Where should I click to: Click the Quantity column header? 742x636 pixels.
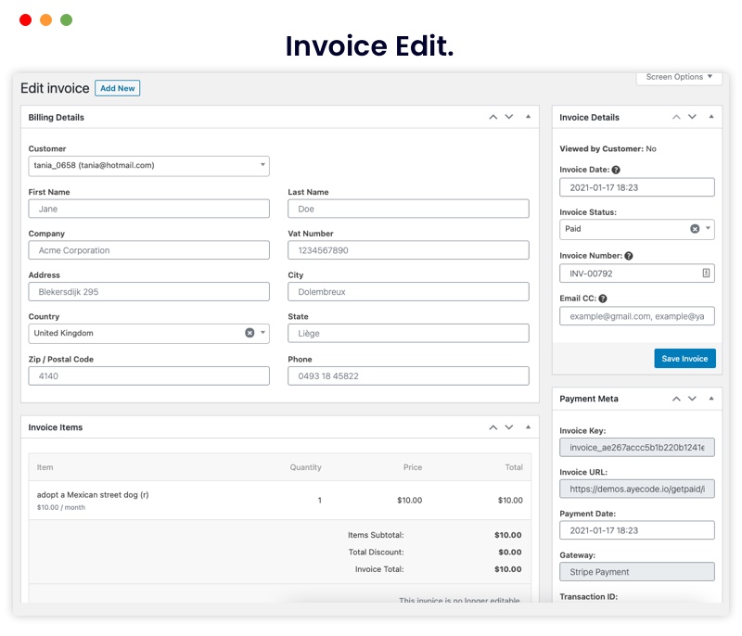pos(306,467)
